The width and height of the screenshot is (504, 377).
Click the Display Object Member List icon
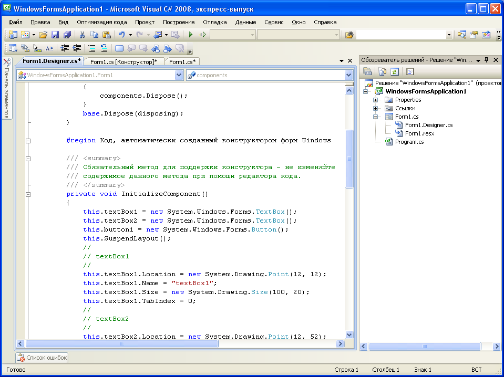click(13, 48)
